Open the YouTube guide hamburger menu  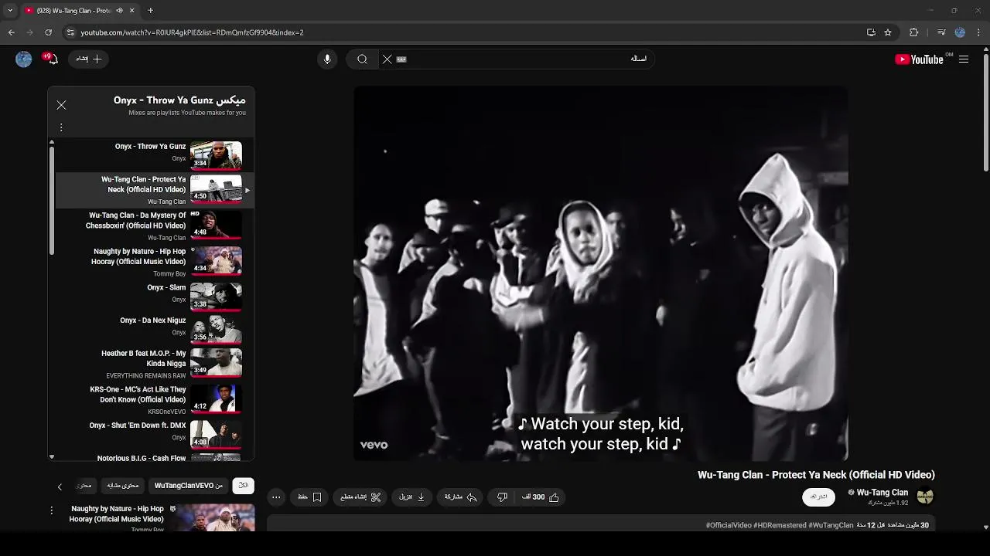point(964,59)
